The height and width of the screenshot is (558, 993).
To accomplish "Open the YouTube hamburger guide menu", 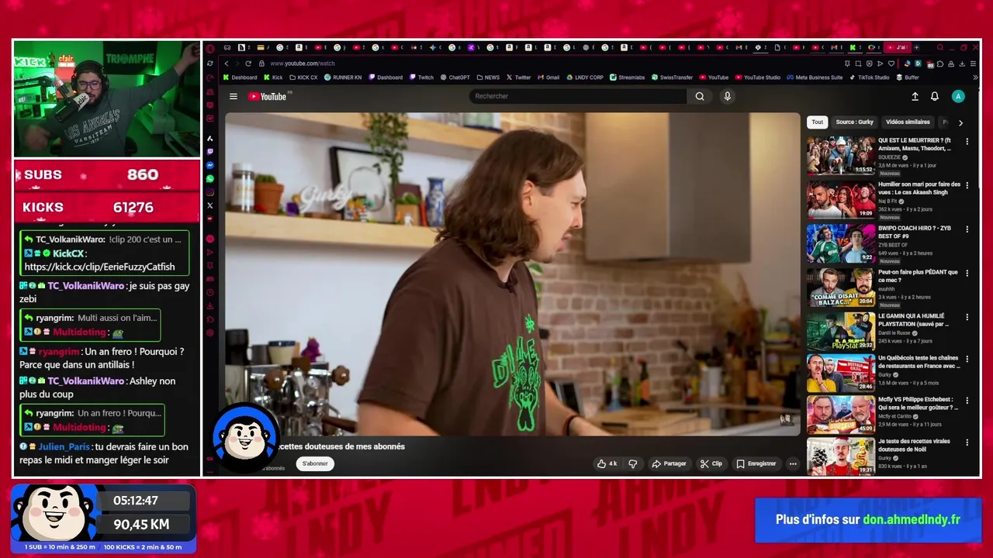I will click(x=233, y=96).
